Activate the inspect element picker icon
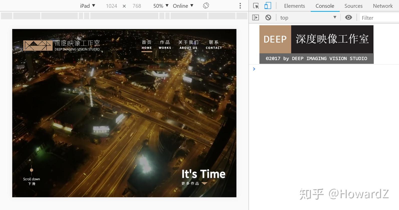The image size is (399, 210). coord(256,6)
